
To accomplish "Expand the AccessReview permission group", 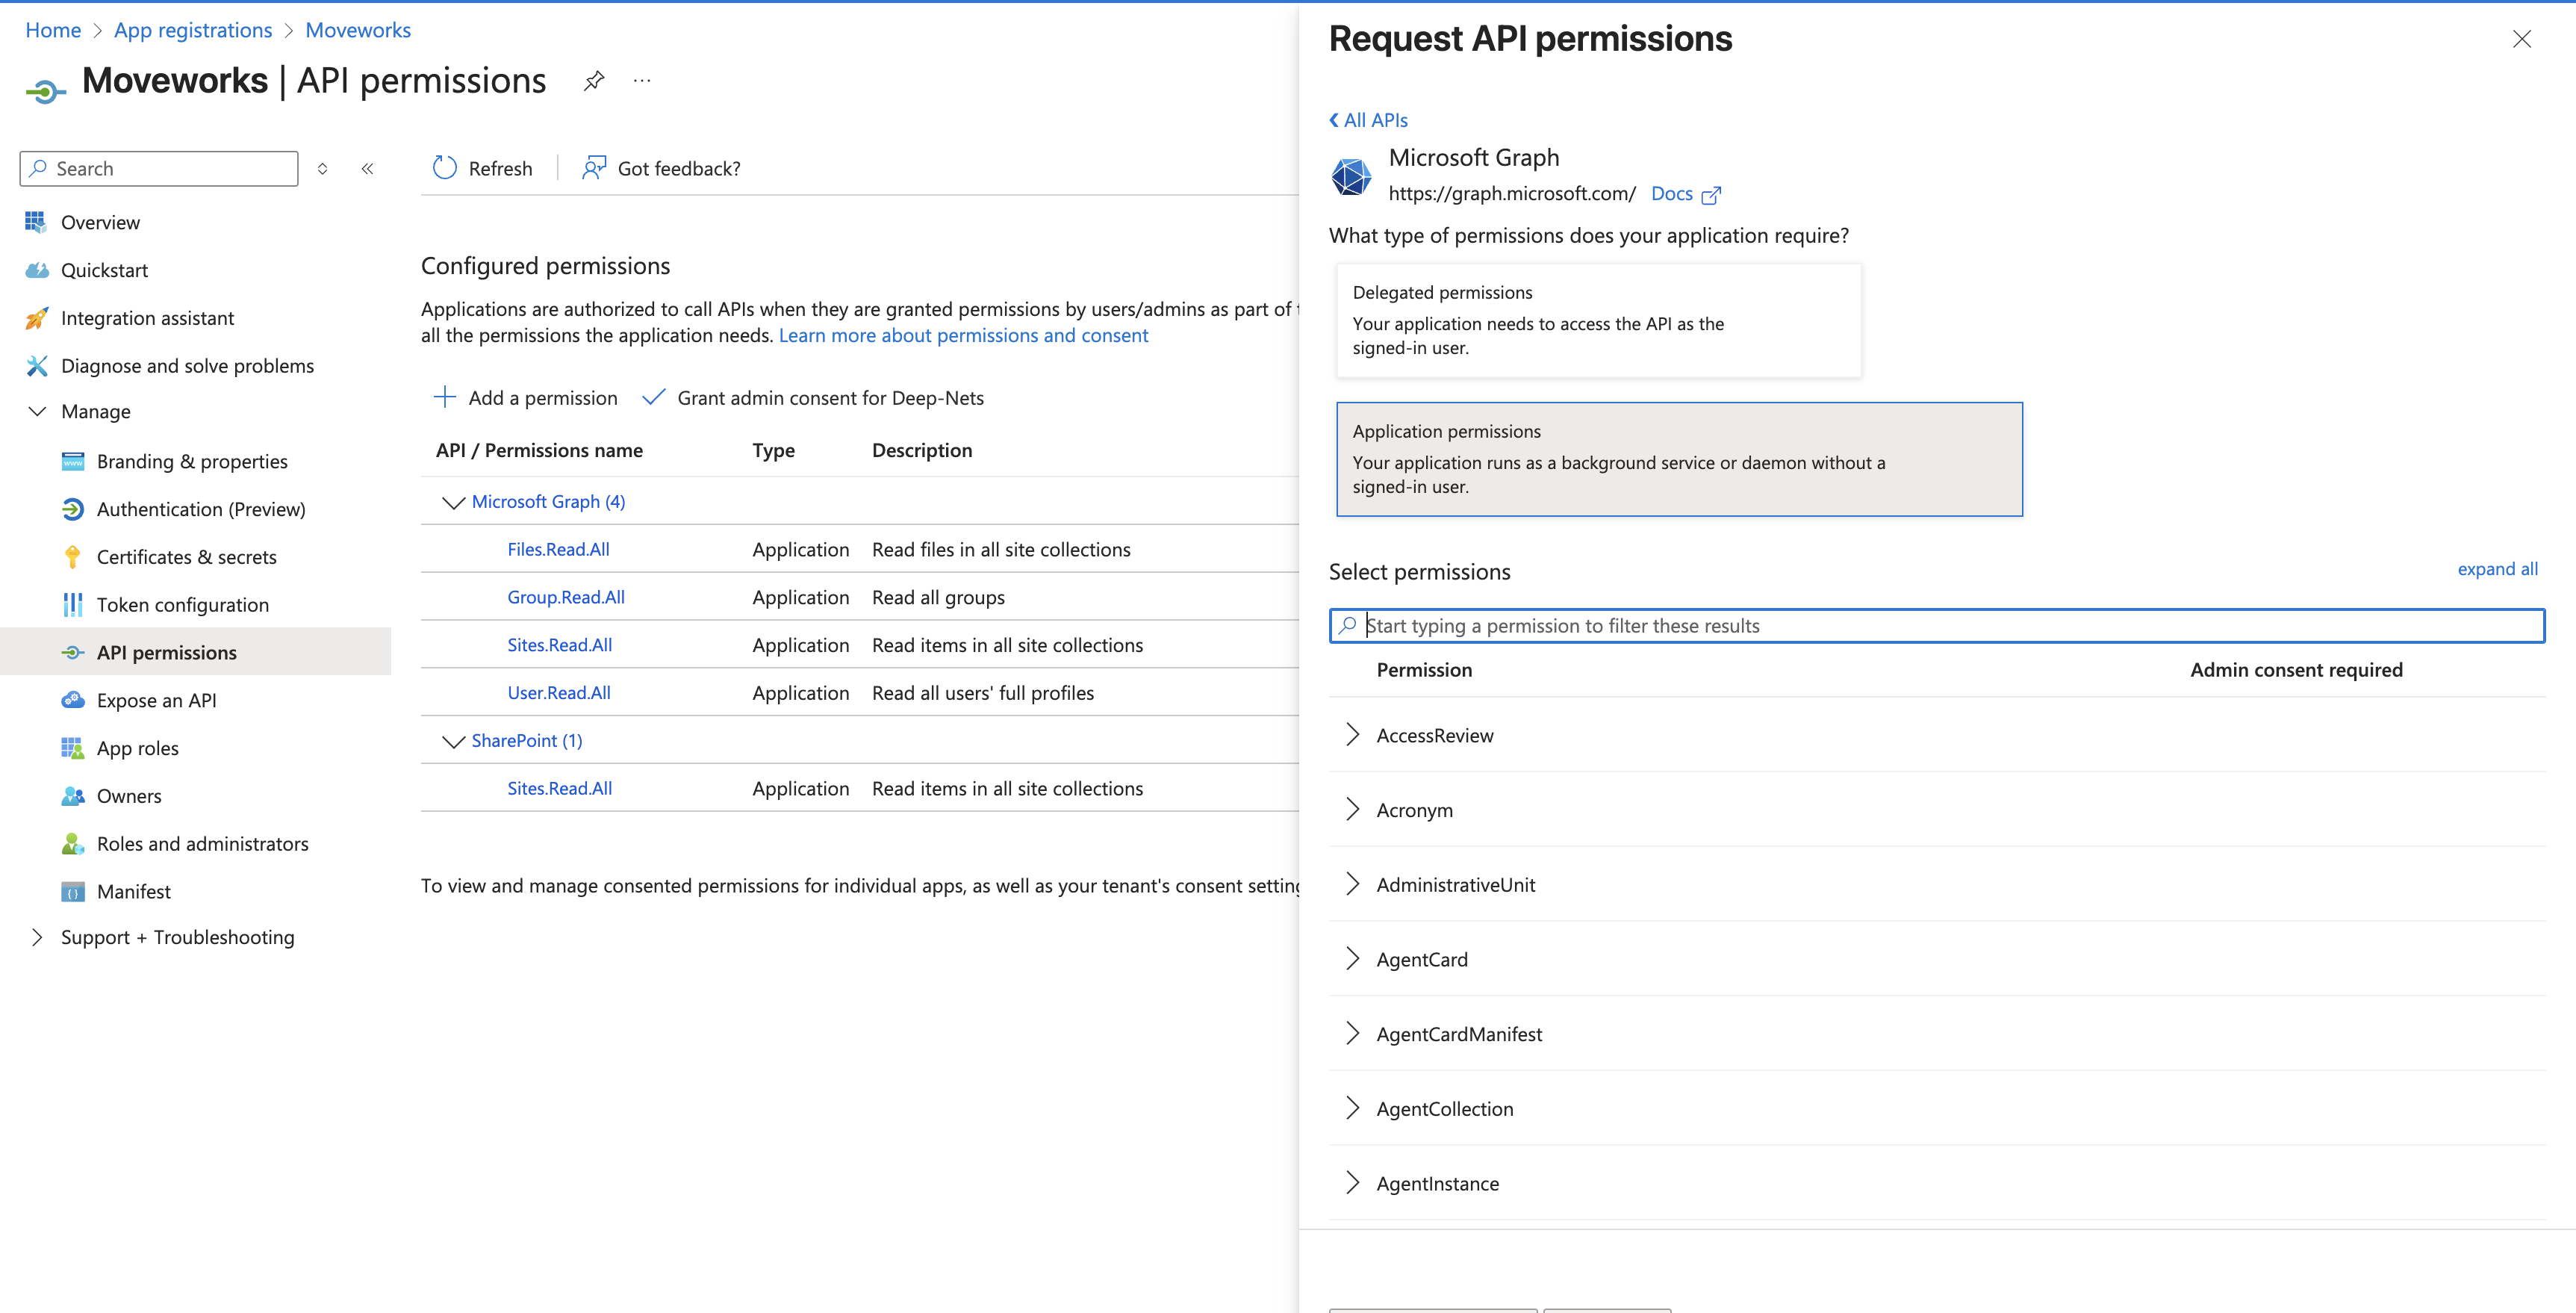I will tap(1353, 735).
